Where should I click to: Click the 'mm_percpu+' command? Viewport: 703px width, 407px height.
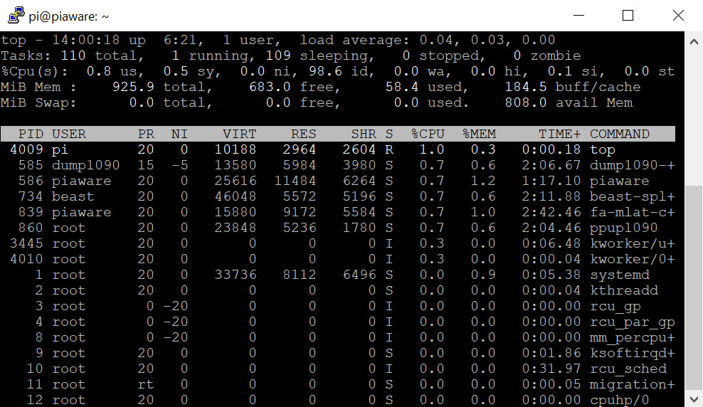[632, 337]
